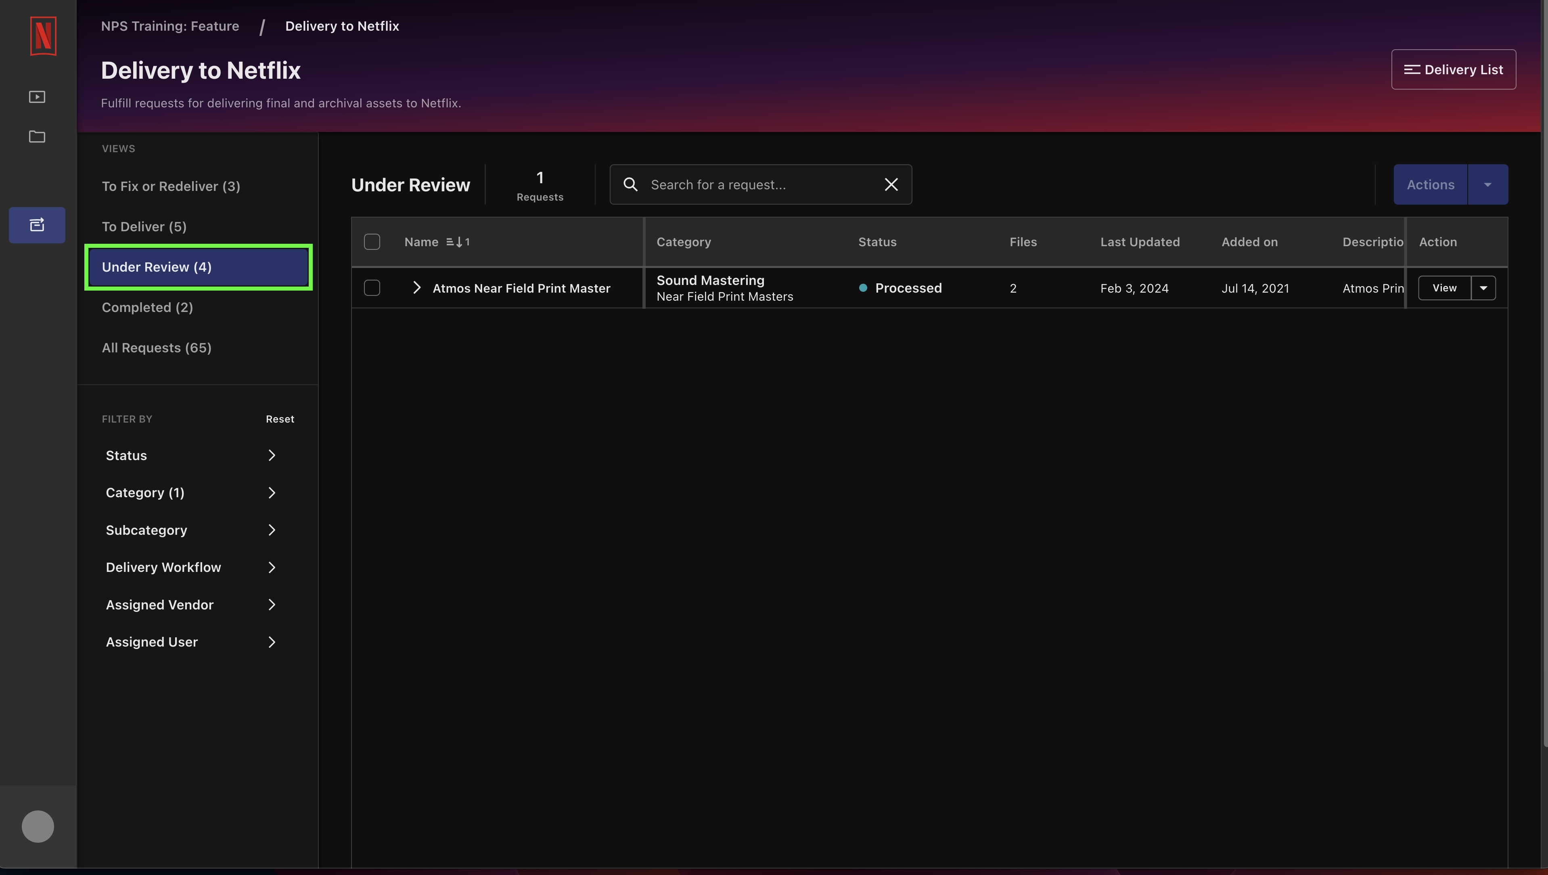Click the Search for a request field

(761, 184)
